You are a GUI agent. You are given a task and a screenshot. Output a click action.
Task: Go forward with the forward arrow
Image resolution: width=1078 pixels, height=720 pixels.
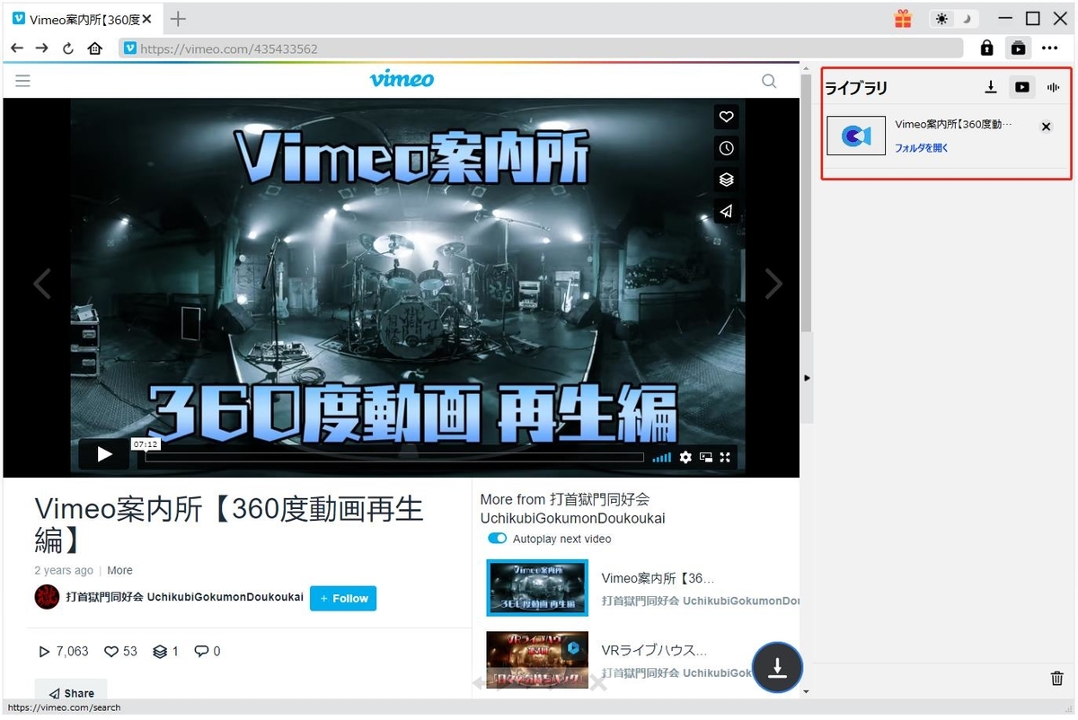point(42,48)
